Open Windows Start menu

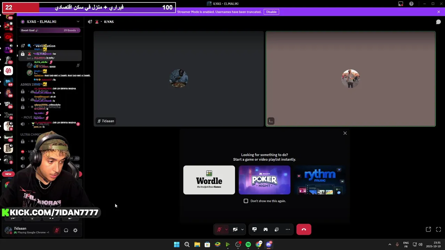point(177,244)
